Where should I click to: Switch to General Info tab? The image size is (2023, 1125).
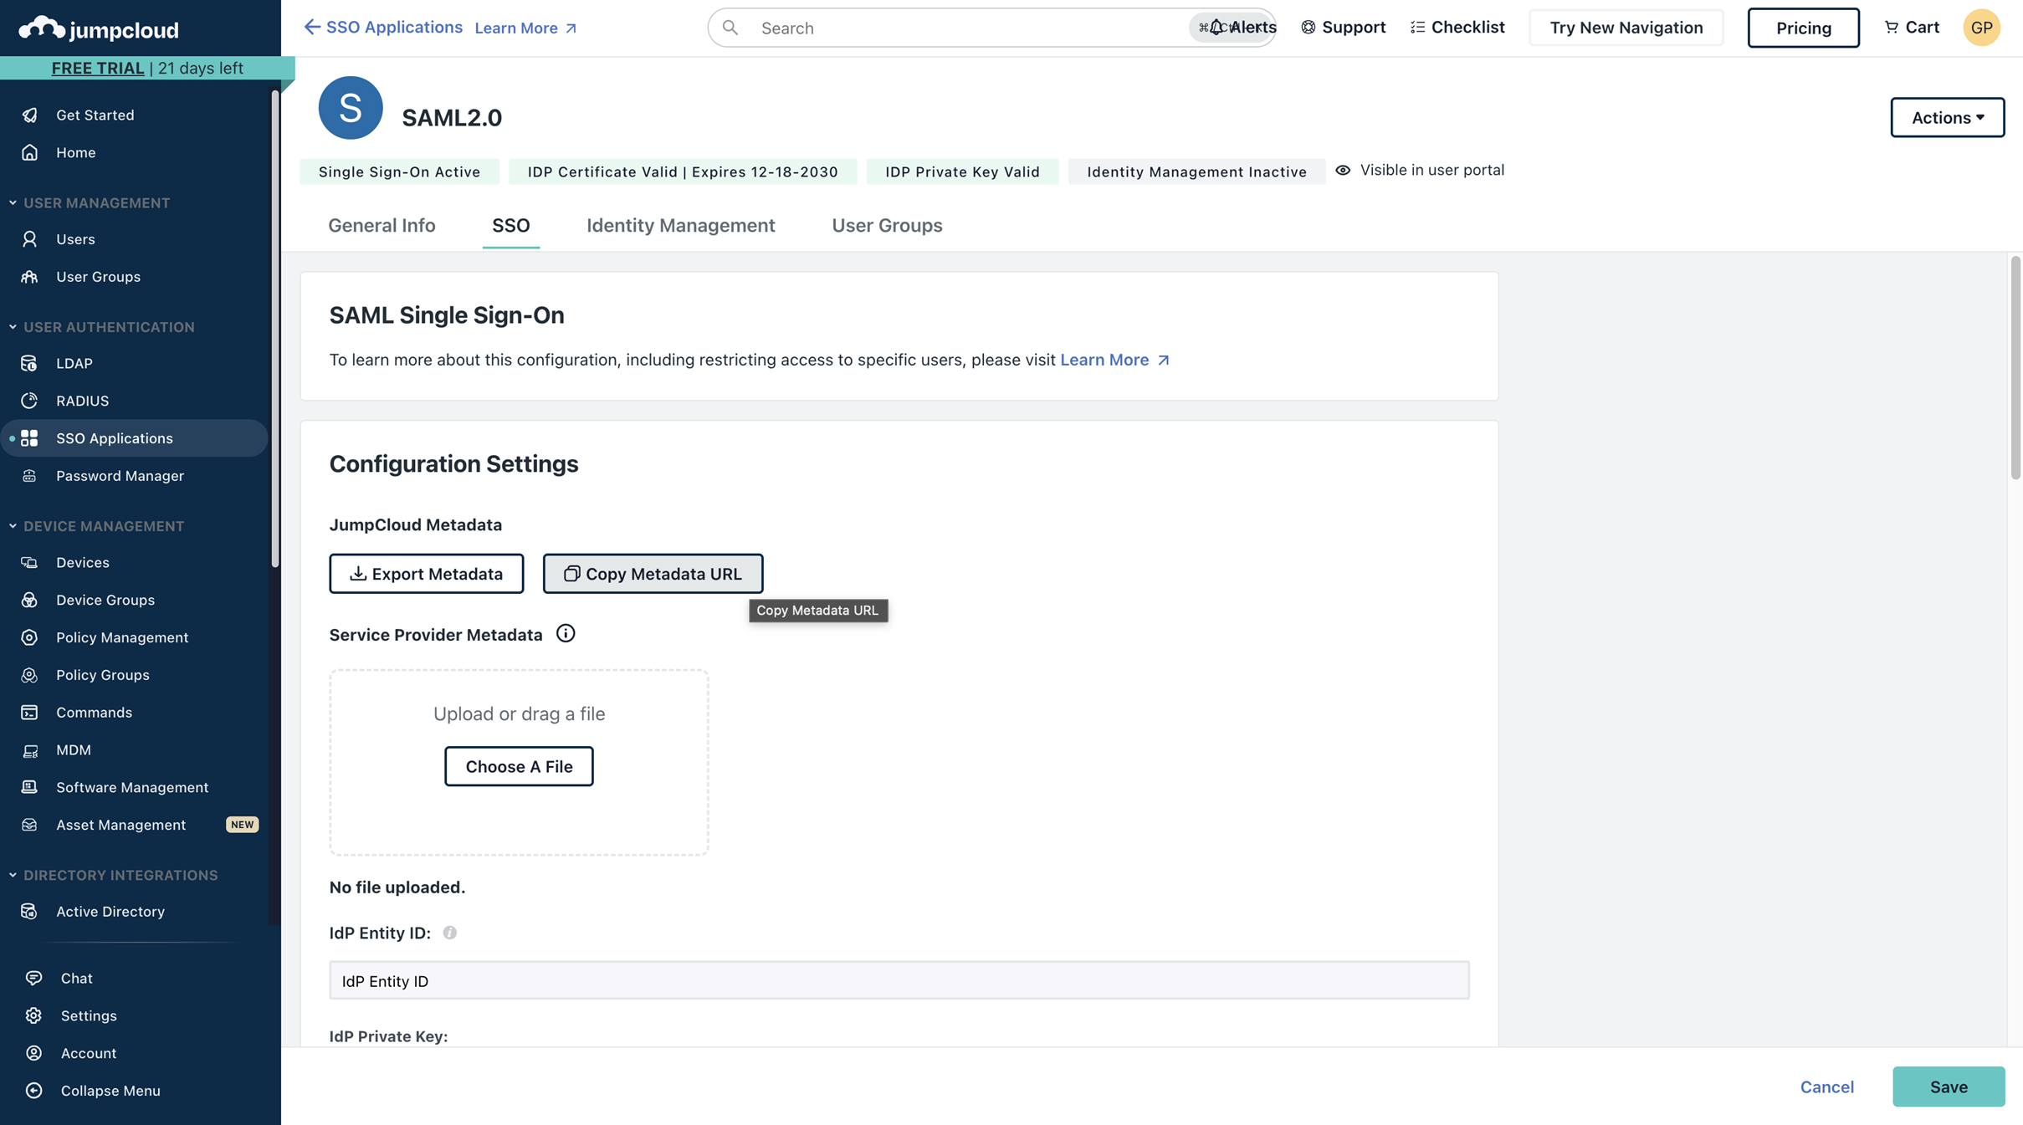pos(382,225)
